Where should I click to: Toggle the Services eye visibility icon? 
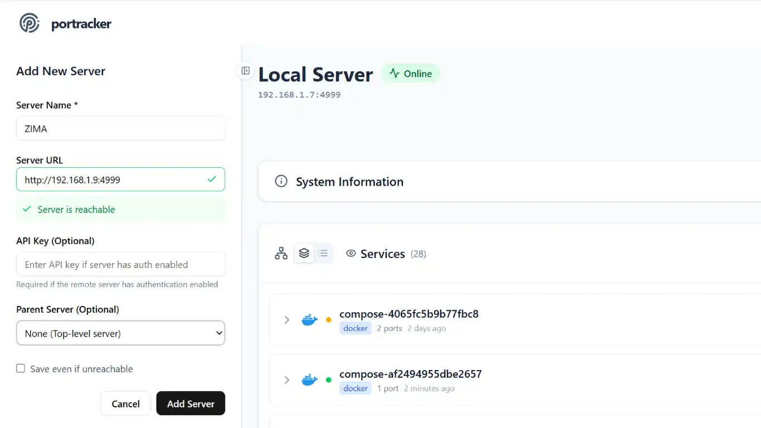pyautogui.click(x=351, y=254)
